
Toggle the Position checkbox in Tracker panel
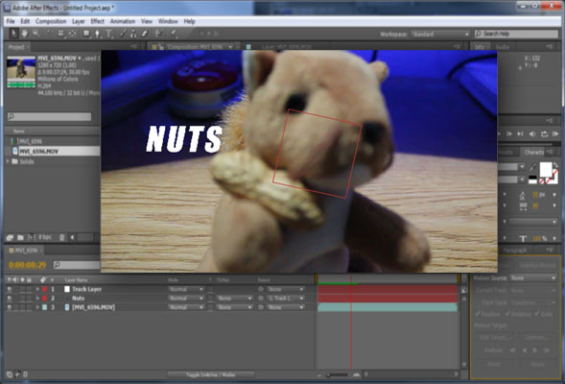click(x=479, y=314)
